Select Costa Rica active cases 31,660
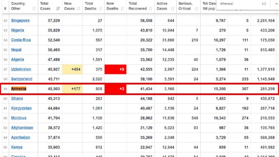 click(168, 40)
